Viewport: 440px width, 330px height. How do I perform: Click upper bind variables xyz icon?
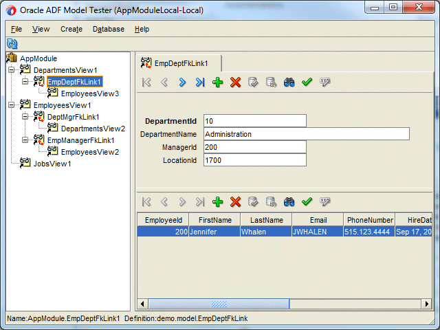pyautogui.click(x=325, y=82)
